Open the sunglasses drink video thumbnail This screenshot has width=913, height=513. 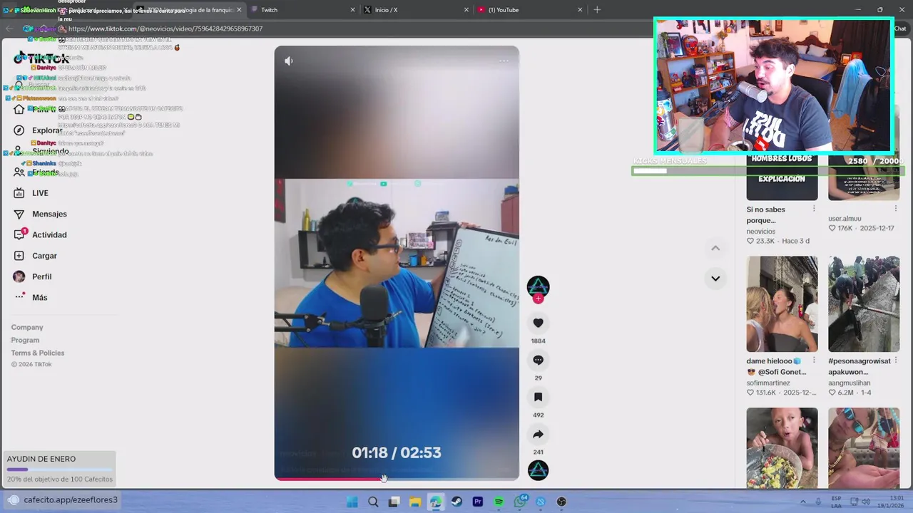pos(864,447)
